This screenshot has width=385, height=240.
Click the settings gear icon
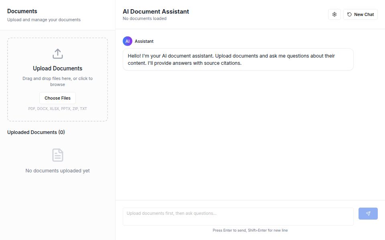click(x=334, y=14)
